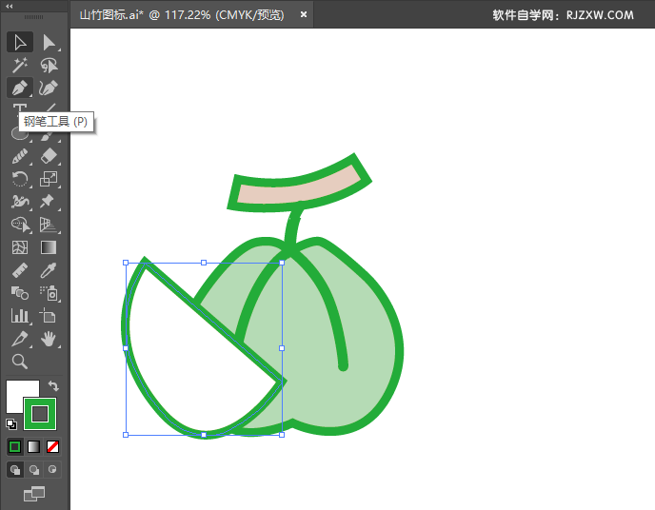Select the Puppet Warp pin tool
This screenshot has height=510, width=655.
[49, 202]
